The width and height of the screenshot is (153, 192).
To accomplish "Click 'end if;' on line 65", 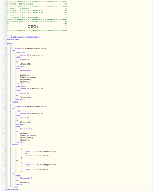I will tap(15, 144).
